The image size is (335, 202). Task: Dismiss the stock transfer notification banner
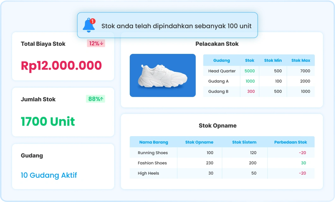pos(176,26)
